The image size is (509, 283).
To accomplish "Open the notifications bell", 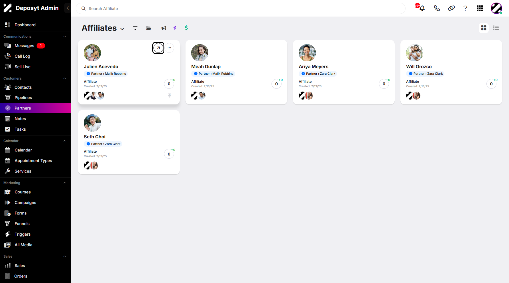I will point(422,8).
